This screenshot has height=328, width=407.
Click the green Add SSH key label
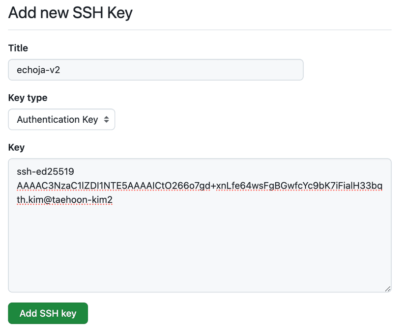pyautogui.click(x=48, y=313)
